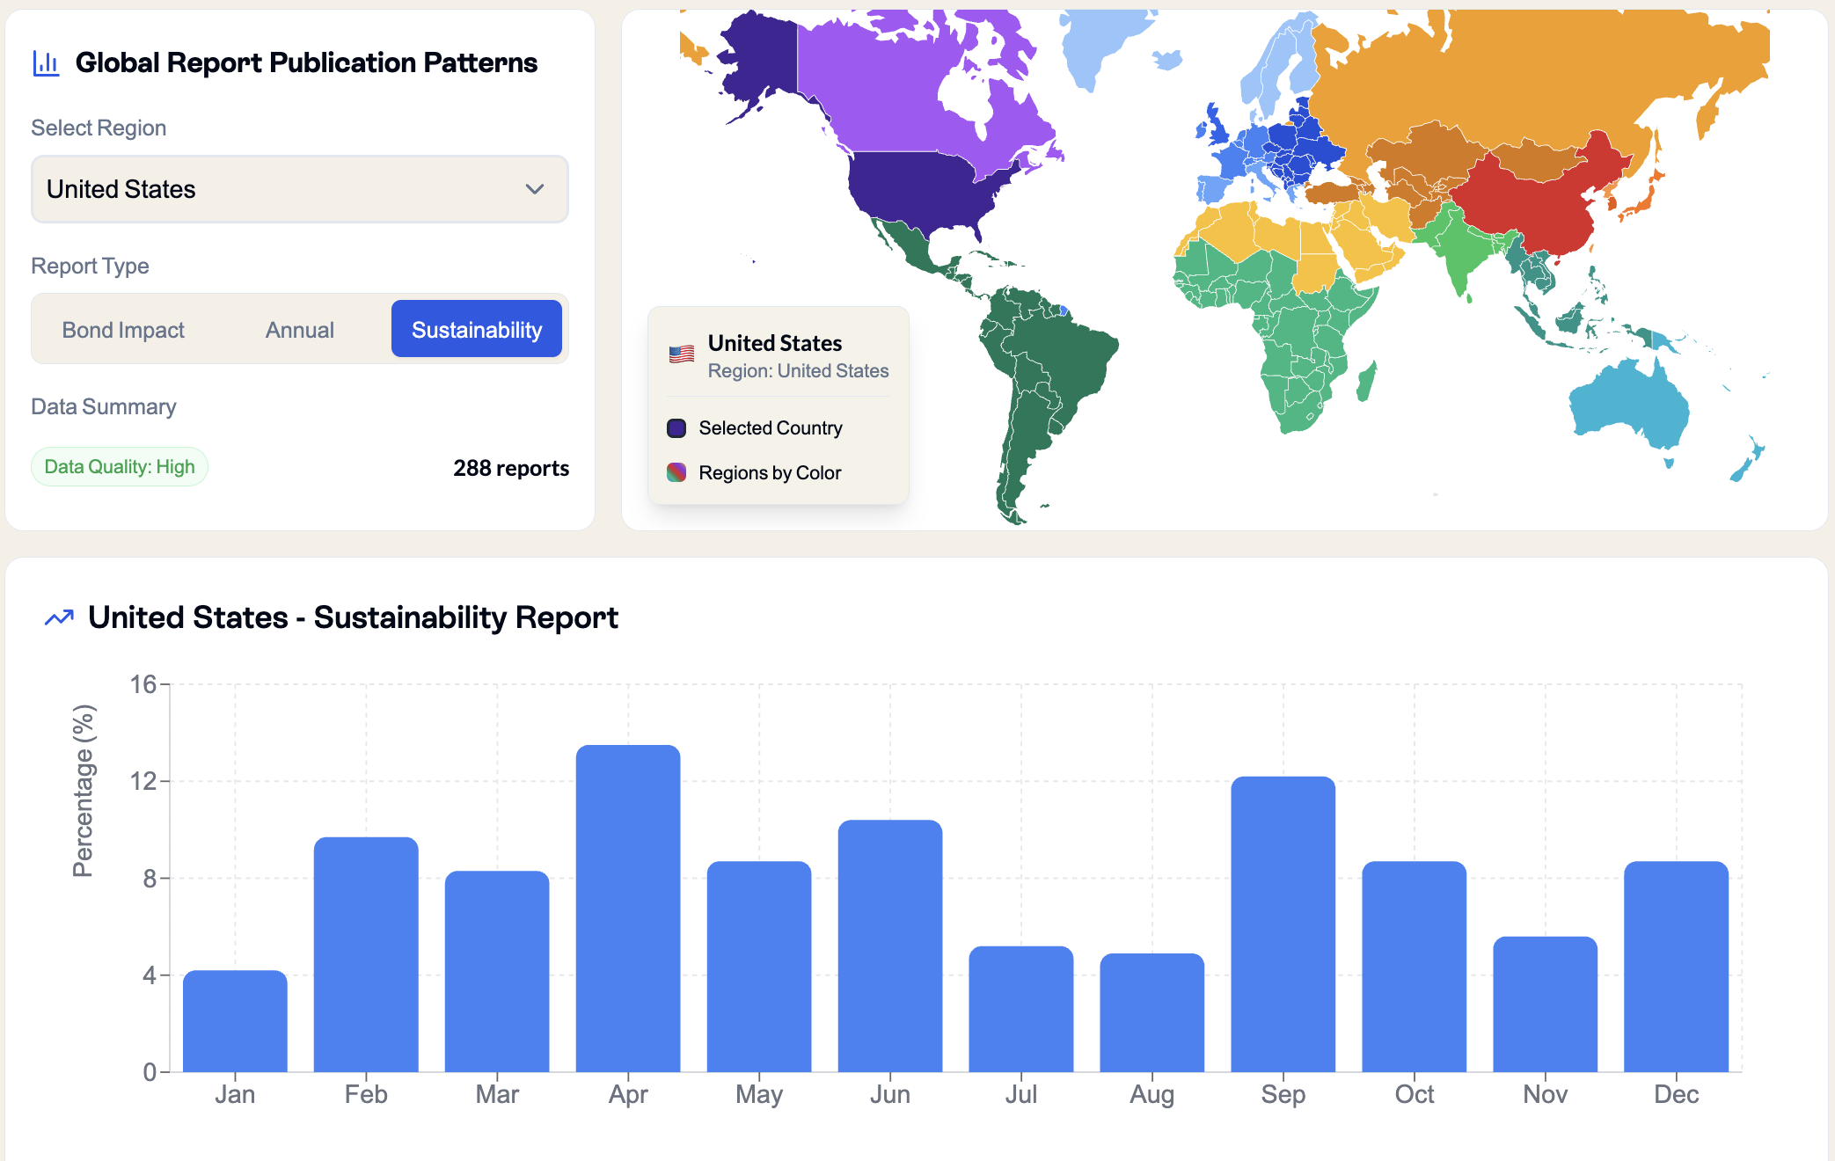Click the Data Quality: High badge
This screenshot has width=1835, height=1161.
(x=120, y=467)
